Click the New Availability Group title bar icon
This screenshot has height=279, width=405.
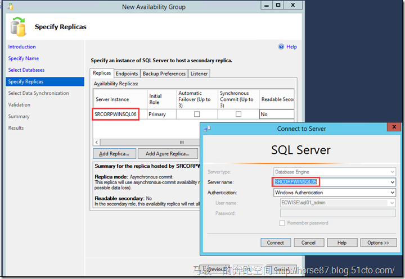(x=10, y=6)
